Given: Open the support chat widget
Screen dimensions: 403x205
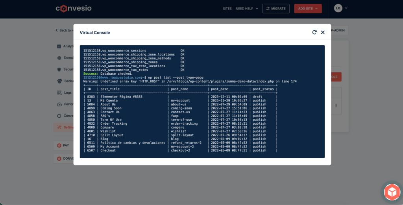Looking at the screenshot, I should pyautogui.click(x=392, y=192).
